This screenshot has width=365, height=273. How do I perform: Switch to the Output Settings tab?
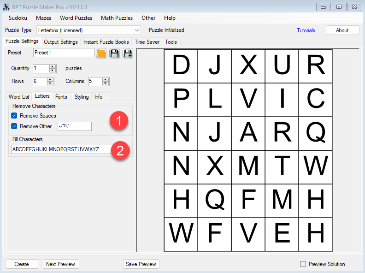click(60, 42)
